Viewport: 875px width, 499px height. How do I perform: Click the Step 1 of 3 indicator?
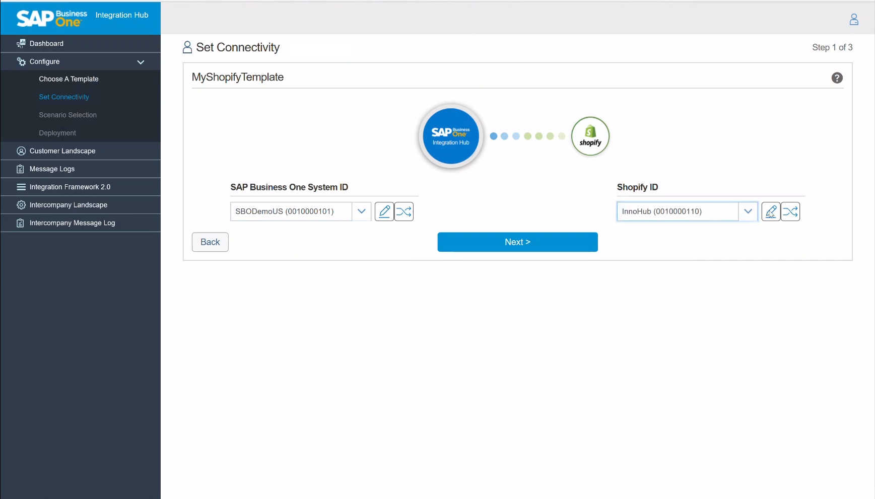point(832,47)
